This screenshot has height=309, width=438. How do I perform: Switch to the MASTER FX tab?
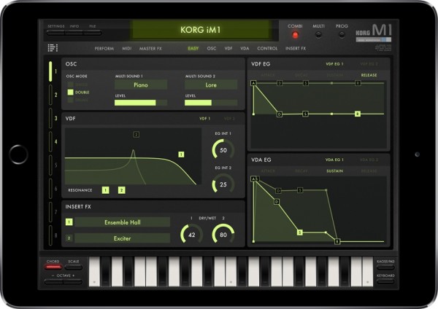(150, 48)
